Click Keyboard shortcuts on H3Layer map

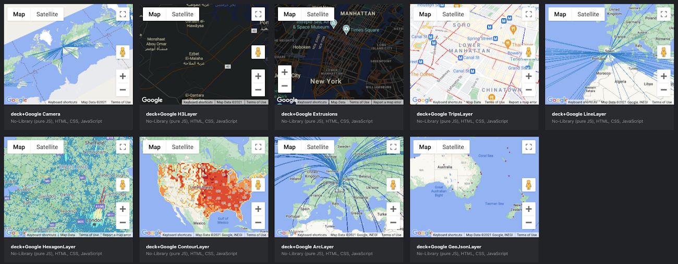point(198,102)
